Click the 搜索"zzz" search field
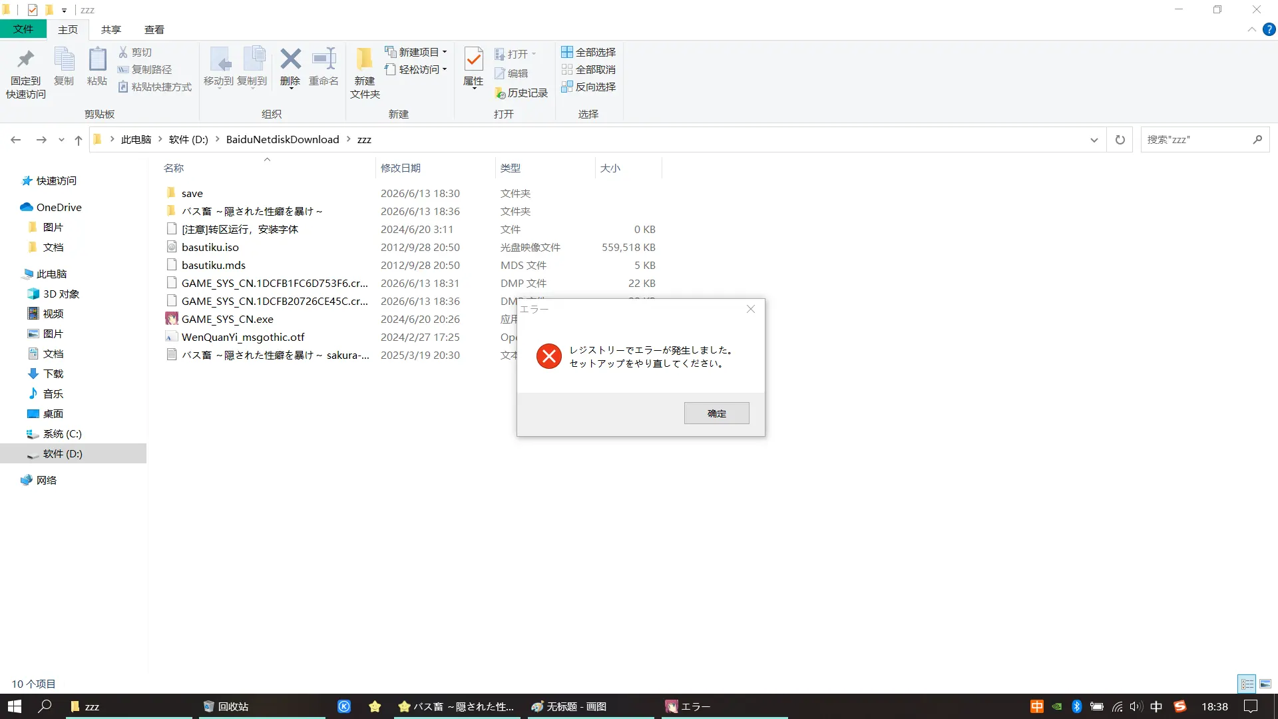 pyautogui.click(x=1197, y=140)
